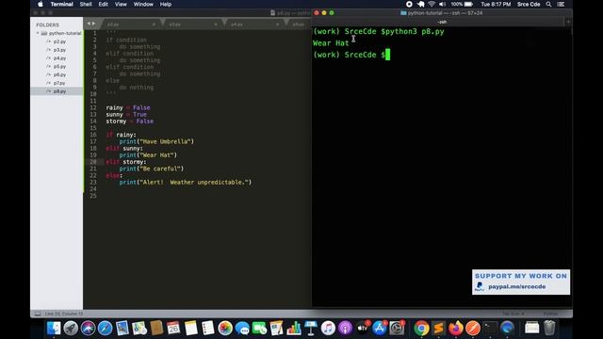Open System Preferences gear in dock

click(397, 328)
